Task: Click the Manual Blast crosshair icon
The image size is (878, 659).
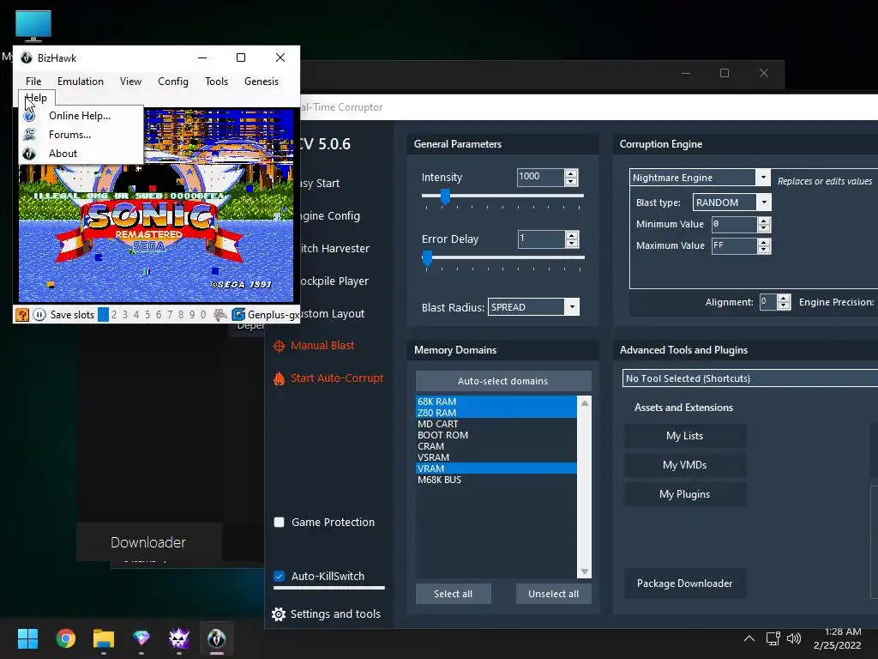Action: [279, 346]
